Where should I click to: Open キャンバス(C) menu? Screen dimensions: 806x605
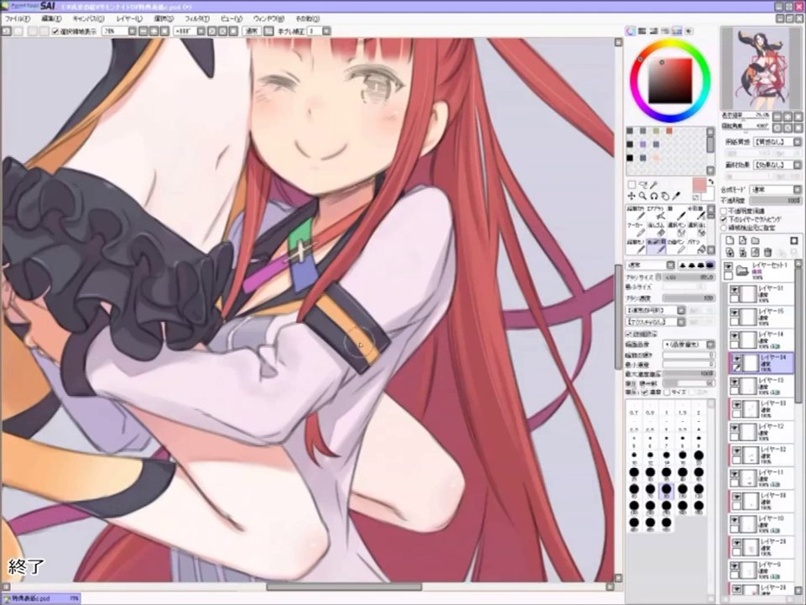click(x=88, y=18)
